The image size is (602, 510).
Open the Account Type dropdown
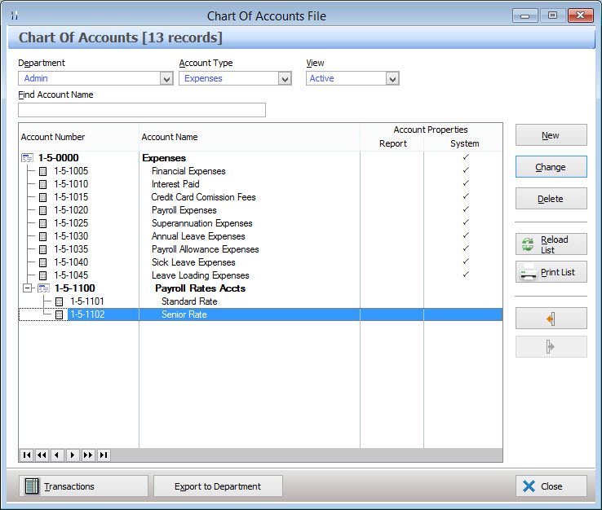coord(285,79)
